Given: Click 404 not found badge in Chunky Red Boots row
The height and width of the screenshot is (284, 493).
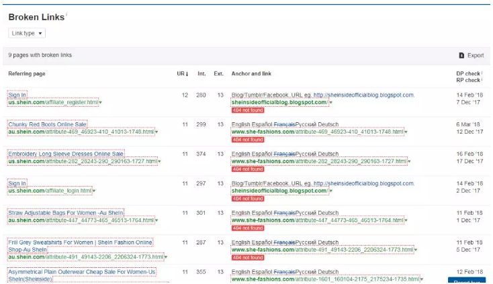Looking at the screenshot, I should click(248, 140).
